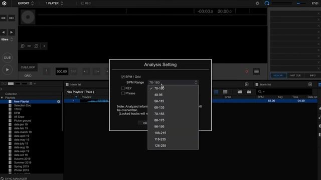The height and width of the screenshot is (180, 321).
Task: Click the red 0 indicator
Action: coord(246,71)
